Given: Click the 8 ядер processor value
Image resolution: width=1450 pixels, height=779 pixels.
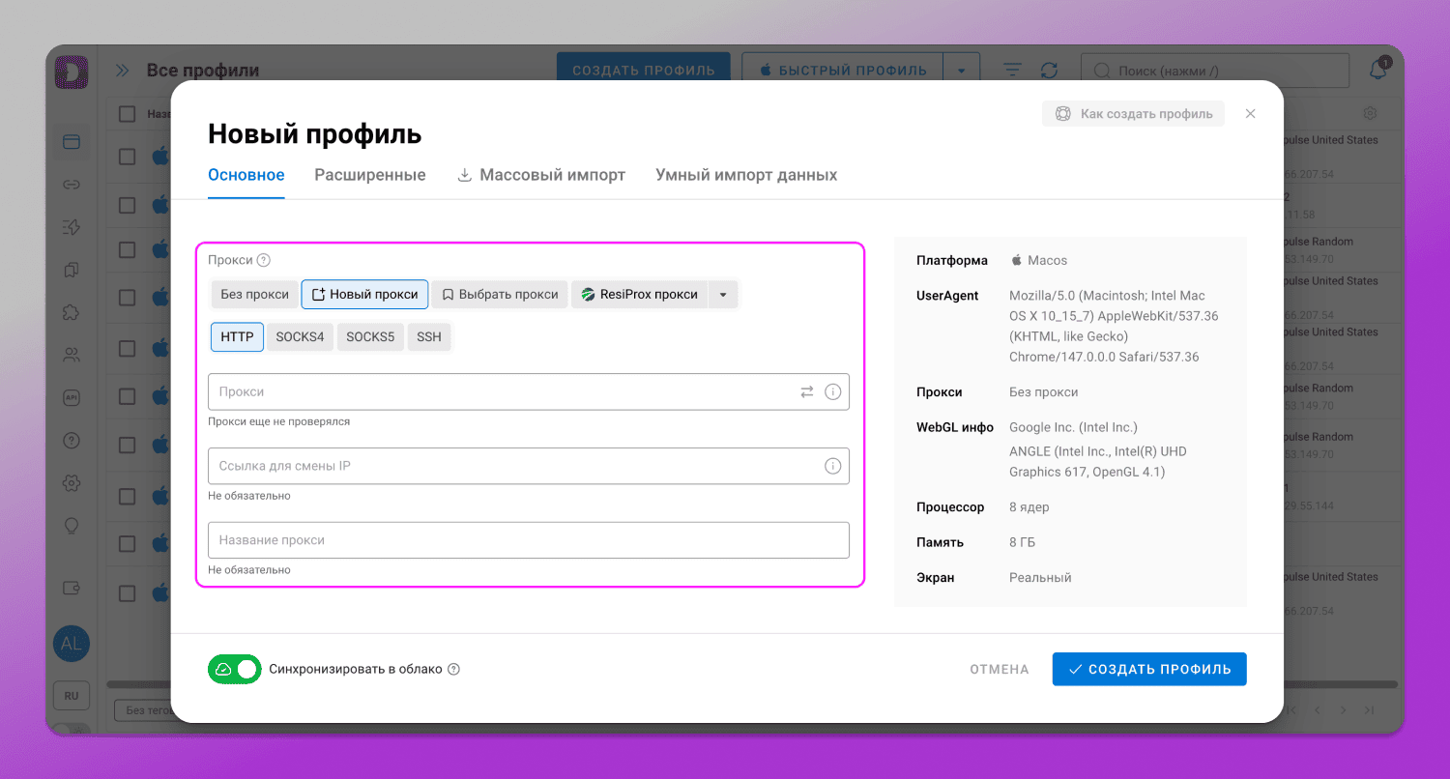Looking at the screenshot, I should (1029, 507).
